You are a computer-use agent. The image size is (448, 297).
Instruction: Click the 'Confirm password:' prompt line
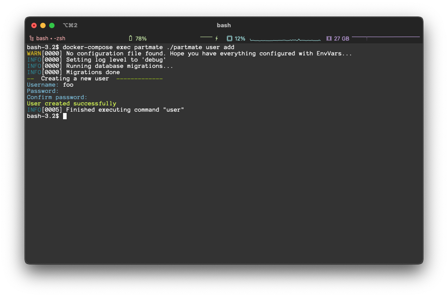[x=57, y=97]
